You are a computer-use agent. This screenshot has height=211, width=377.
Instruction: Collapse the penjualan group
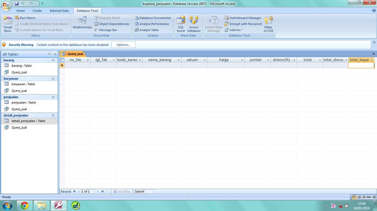(x=53, y=97)
